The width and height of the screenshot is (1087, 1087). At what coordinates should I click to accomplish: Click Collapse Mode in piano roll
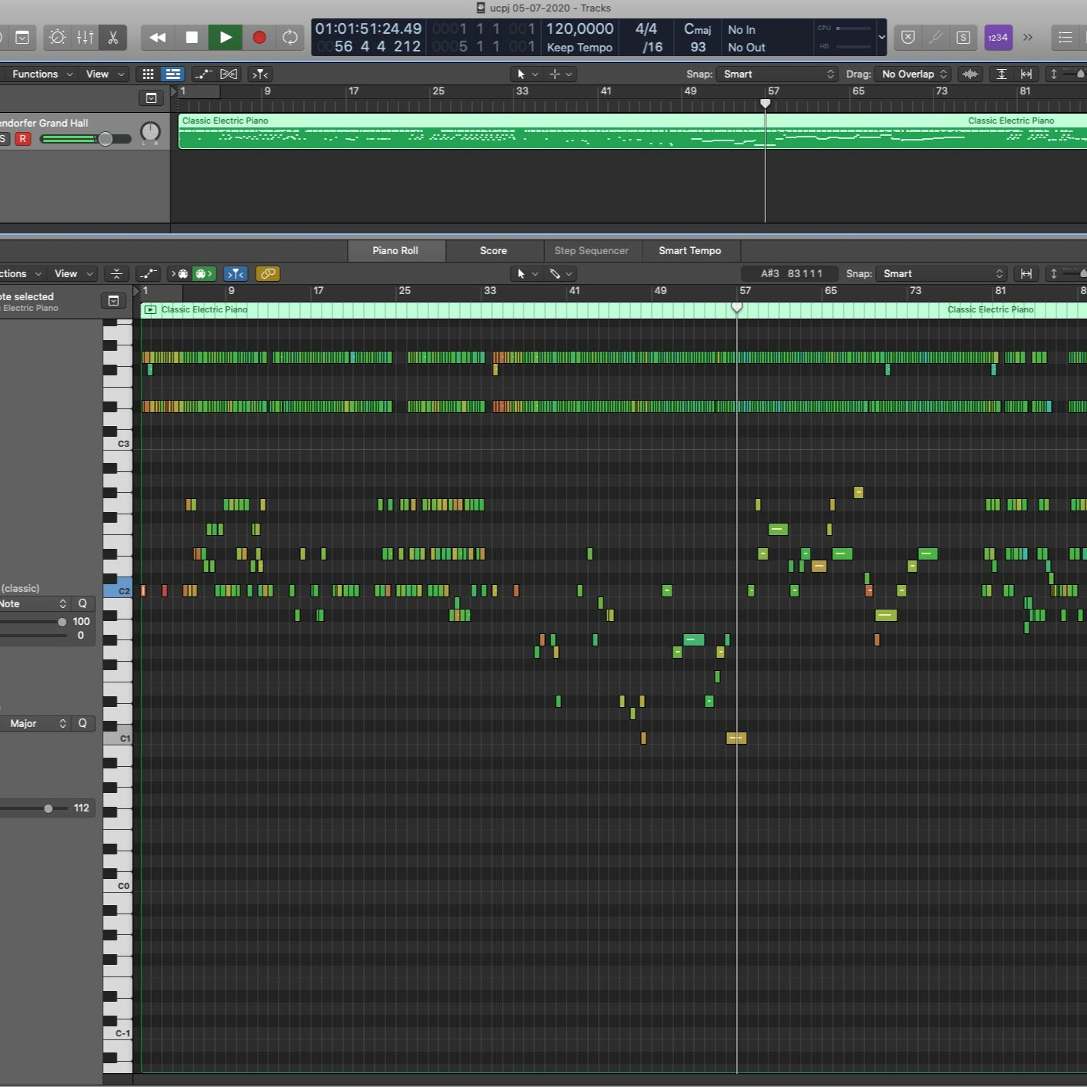[116, 274]
